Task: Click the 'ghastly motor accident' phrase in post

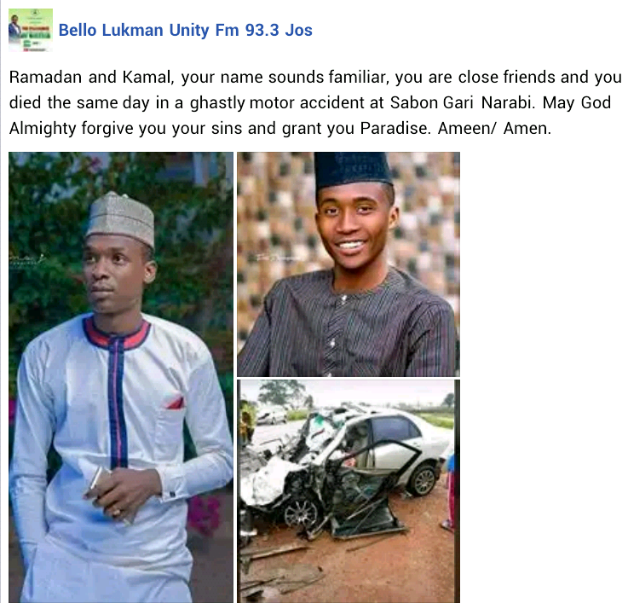Action: click(x=279, y=103)
